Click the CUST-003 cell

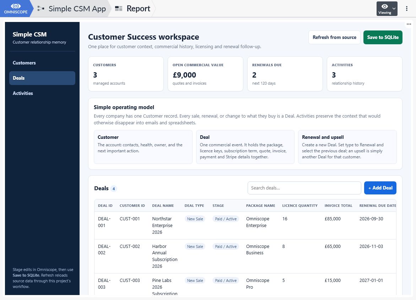(130, 281)
